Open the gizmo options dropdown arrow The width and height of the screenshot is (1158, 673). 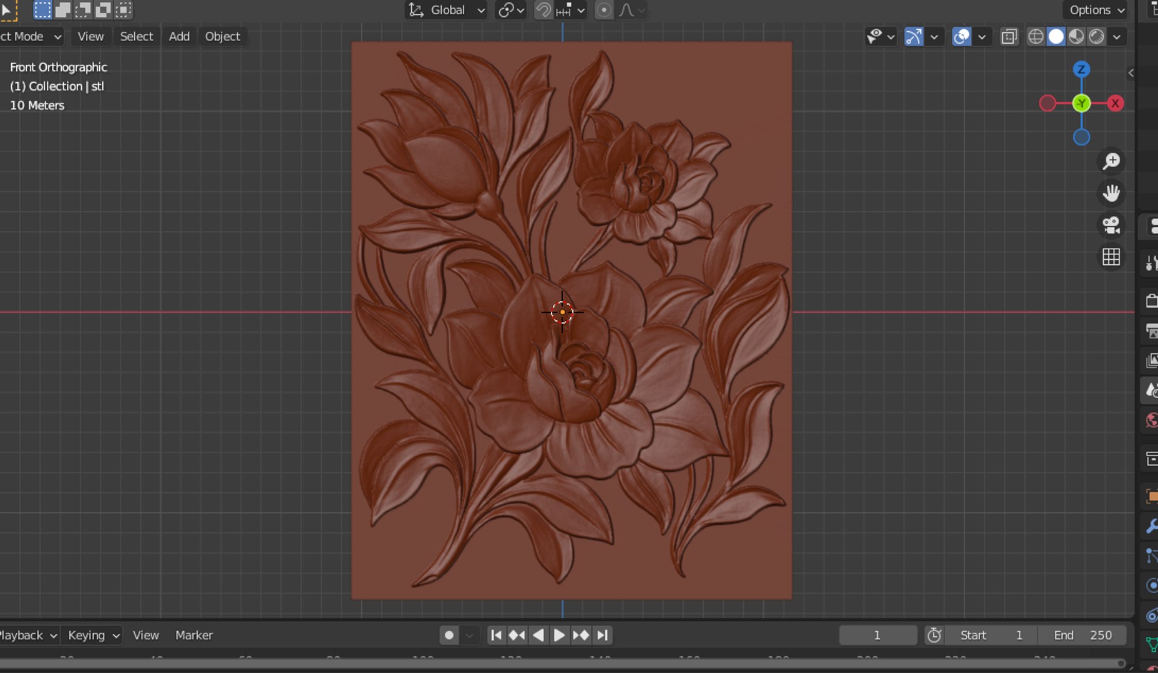(933, 37)
